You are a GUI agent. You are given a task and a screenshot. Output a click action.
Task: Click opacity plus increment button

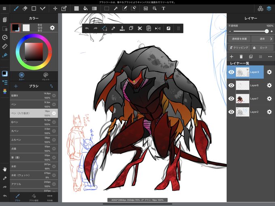tap(272, 32)
